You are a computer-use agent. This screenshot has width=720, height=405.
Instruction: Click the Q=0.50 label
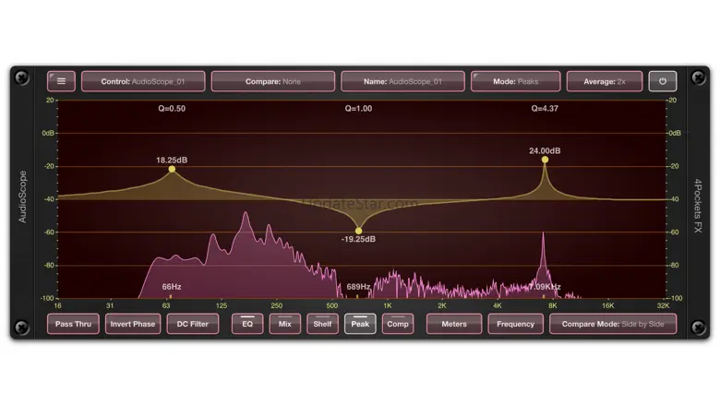[172, 109]
